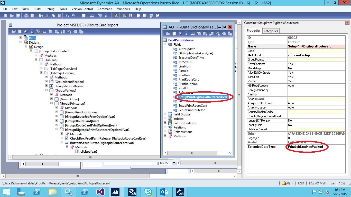This screenshot has width=351, height=197.
Task: Expand the Field Groups node
Action: click(165, 114)
